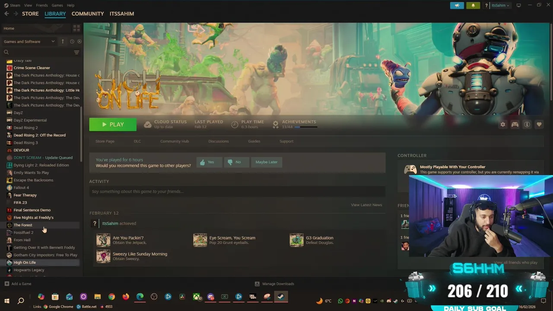Open File Explorer from taskbar
This screenshot has width=553, height=311.
[98, 297]
